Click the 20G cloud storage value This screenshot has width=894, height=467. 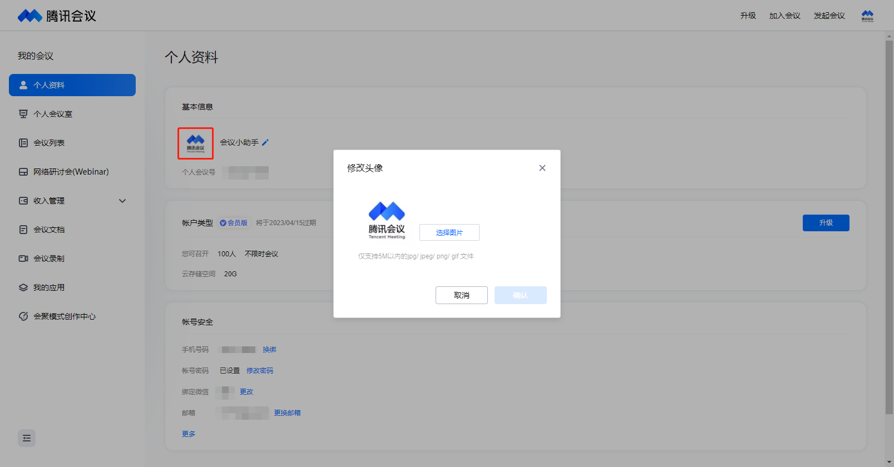click(230, 274)
